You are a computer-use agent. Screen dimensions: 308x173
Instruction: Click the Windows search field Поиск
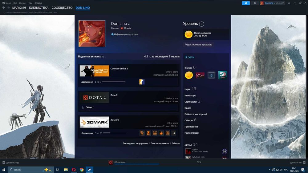point(30,170)
